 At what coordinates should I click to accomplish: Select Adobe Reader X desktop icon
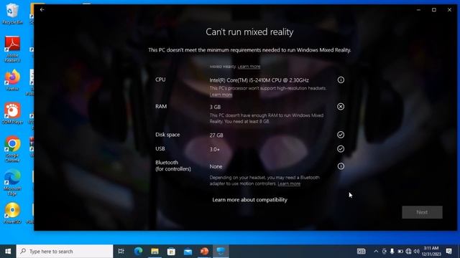(12, 49)
